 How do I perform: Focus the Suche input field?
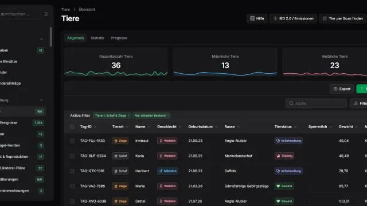pos(316,103)
